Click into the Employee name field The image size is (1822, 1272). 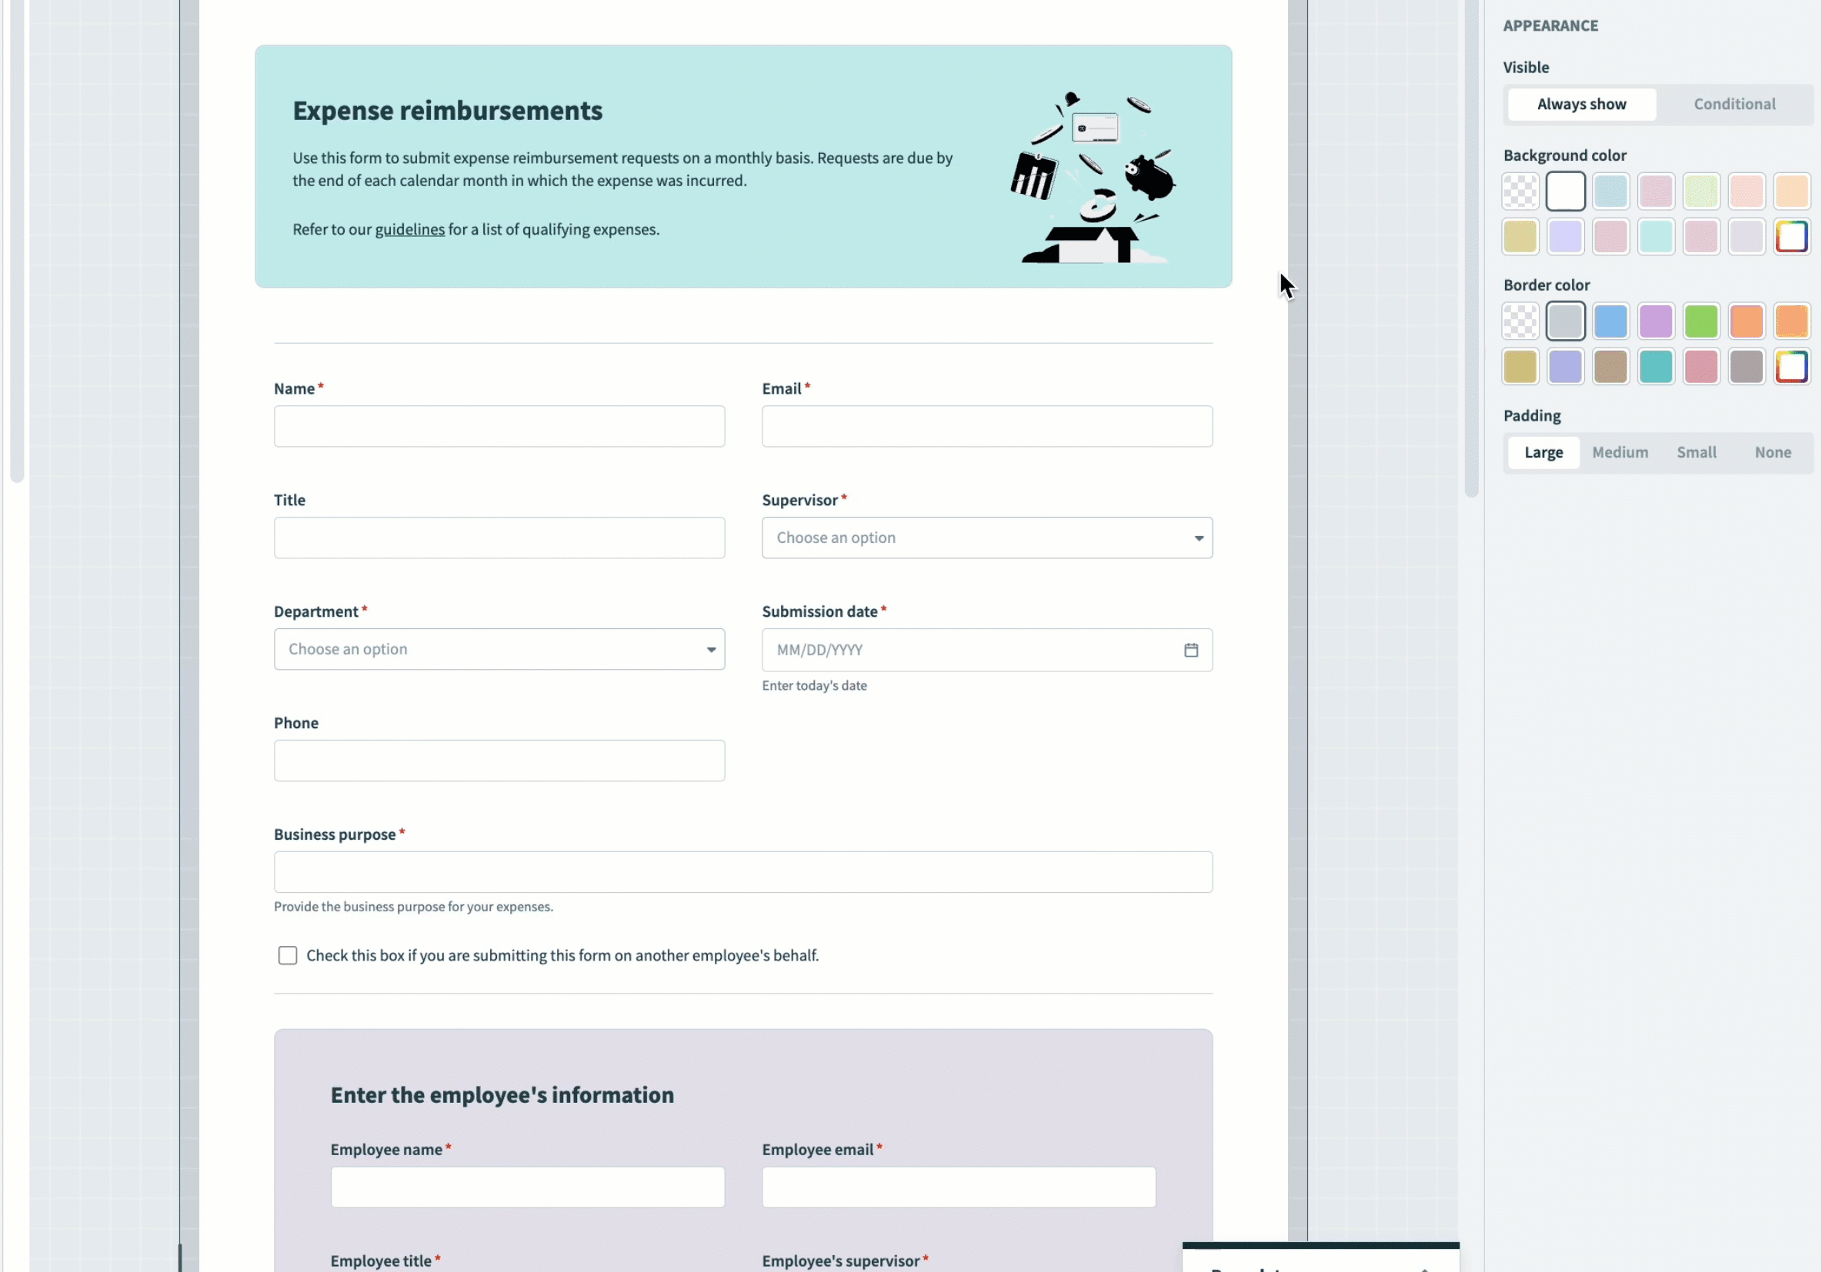(x=527, y=1187)
